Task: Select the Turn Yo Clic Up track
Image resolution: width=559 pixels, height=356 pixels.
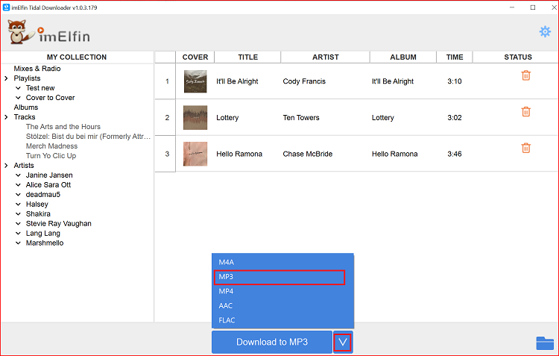Action: (x=51, y=156)
